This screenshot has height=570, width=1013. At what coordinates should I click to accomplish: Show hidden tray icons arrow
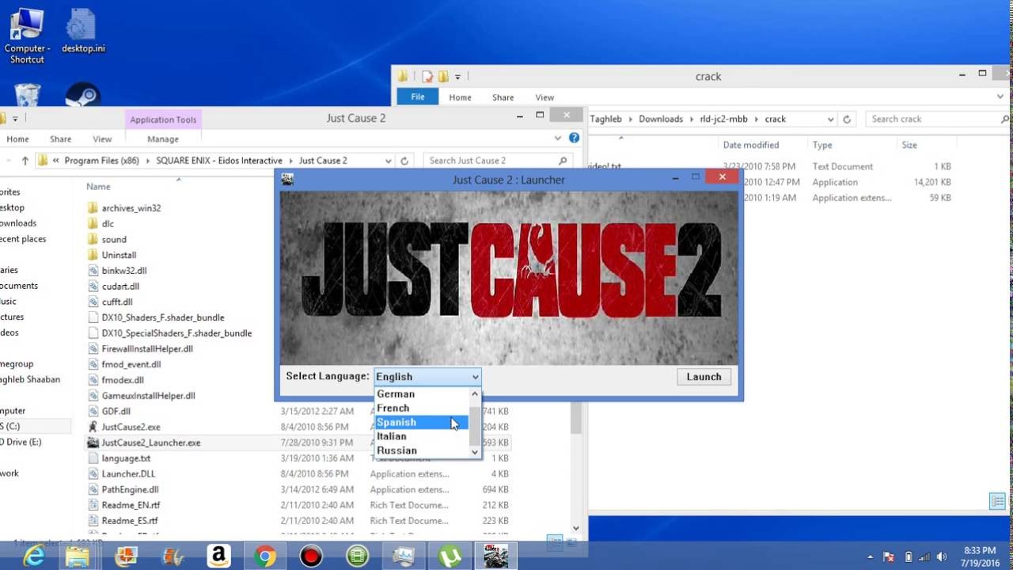point(870,557)
